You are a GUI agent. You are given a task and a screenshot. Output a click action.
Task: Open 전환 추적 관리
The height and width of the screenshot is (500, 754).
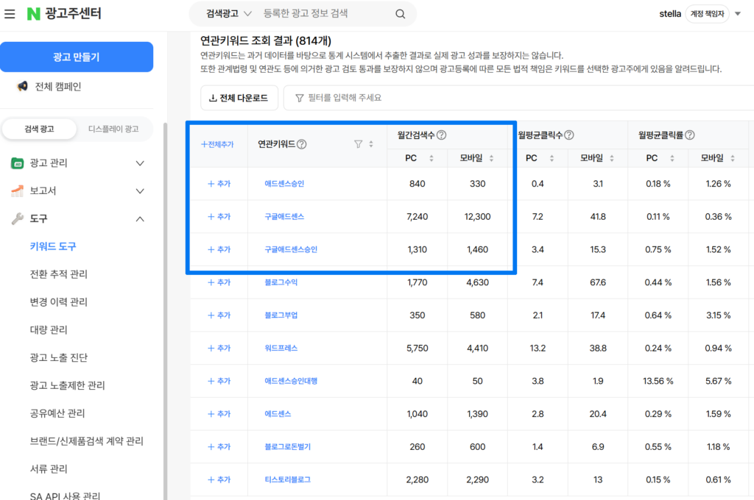(59, 274)
